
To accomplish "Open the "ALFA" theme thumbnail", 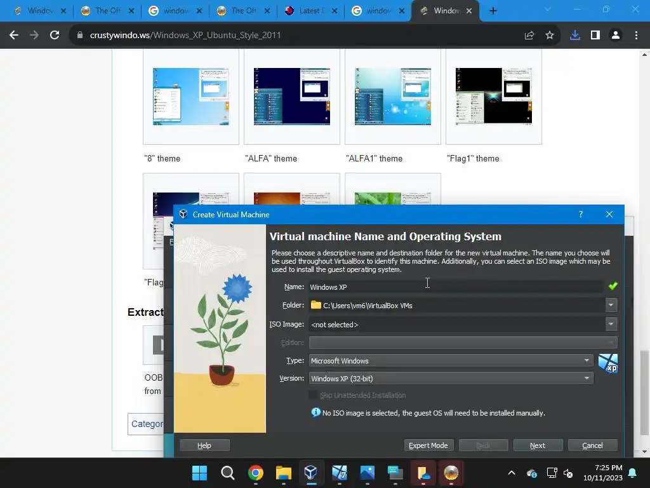I will point(292,97).
